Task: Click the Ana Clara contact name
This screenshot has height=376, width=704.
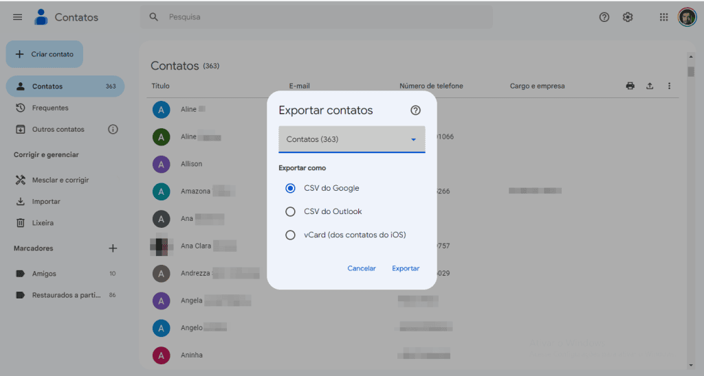Action: tap(196, 246)
